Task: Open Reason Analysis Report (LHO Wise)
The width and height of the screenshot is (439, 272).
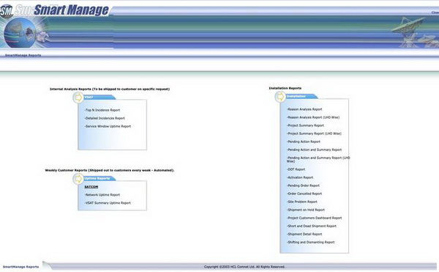Action: click(313, 117)
